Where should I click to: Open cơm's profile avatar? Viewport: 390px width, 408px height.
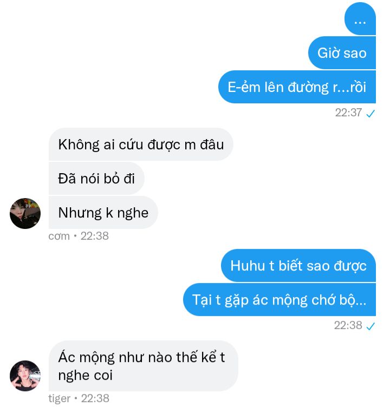pyautogui.click(x=25, y=214)
